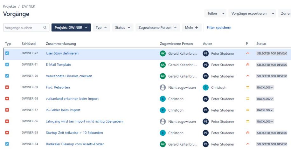Click the task type icon for DWINER-71
Viewport: 291px width, 149px height.
pyautogui.click(x=7, y=64)
